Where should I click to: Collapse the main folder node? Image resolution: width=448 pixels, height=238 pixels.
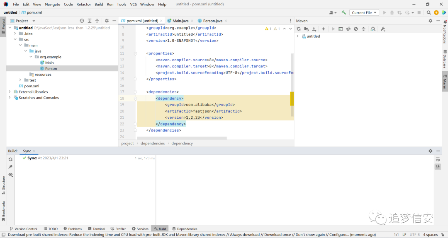pyautogui.click(x=20, y=45)
